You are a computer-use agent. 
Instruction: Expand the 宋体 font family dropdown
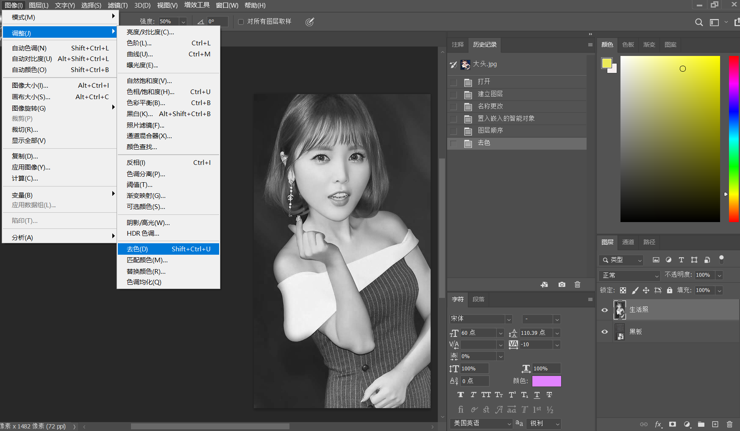click(x=509, y=319)
